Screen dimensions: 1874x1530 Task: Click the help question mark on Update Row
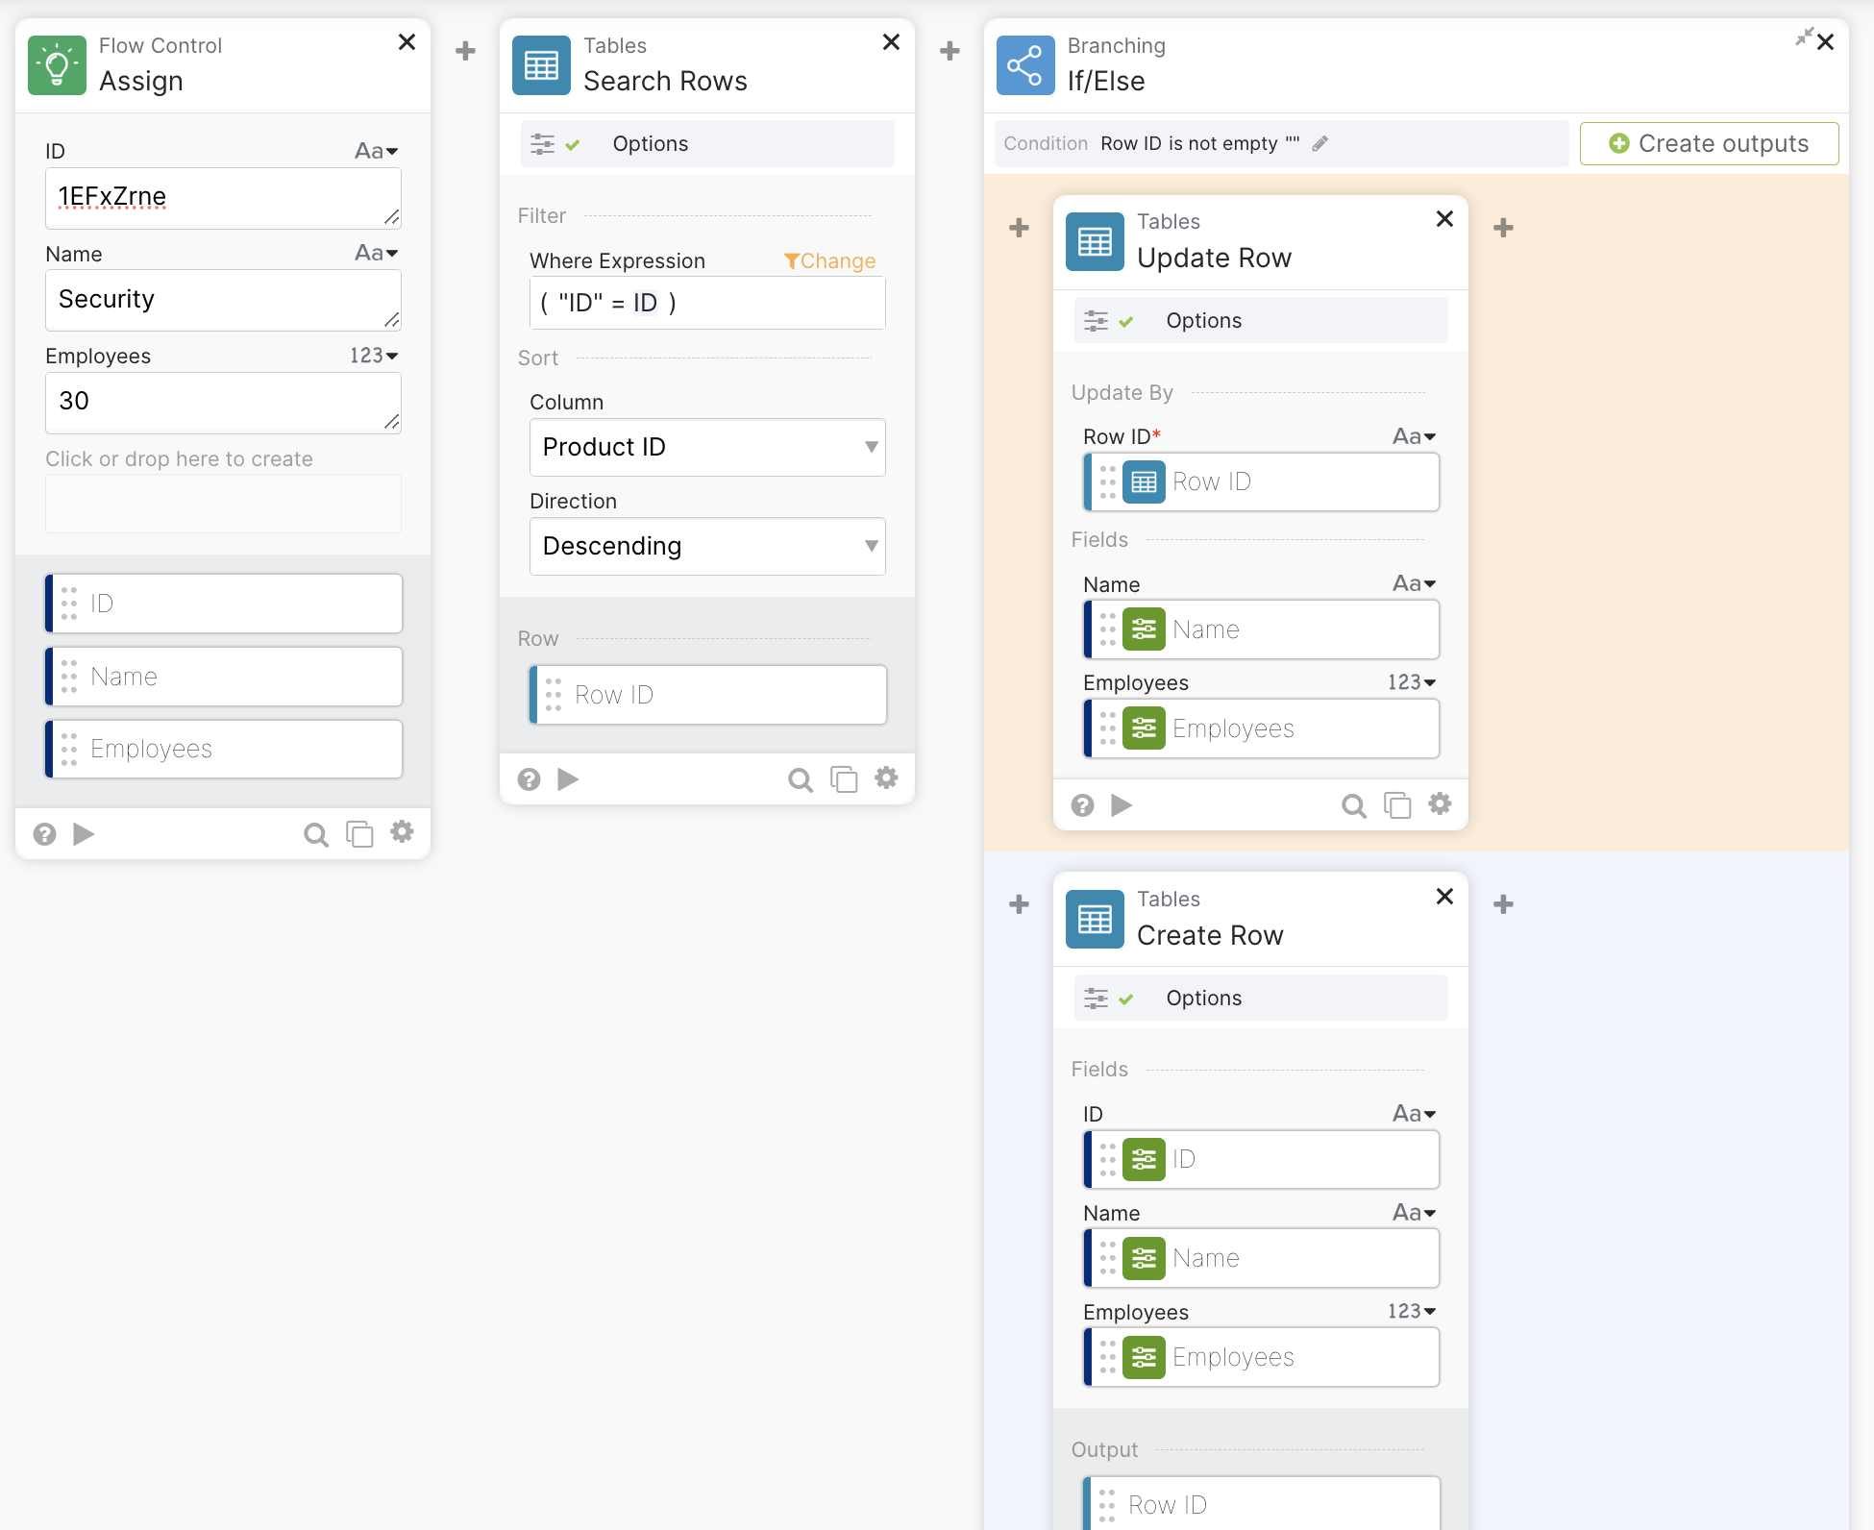1082,805
